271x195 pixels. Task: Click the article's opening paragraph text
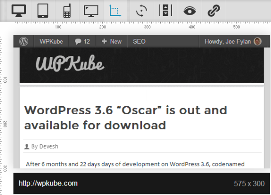[135, 164]
